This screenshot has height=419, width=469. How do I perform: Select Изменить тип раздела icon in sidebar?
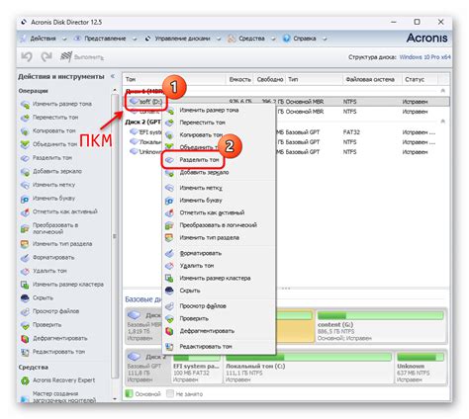25,244
